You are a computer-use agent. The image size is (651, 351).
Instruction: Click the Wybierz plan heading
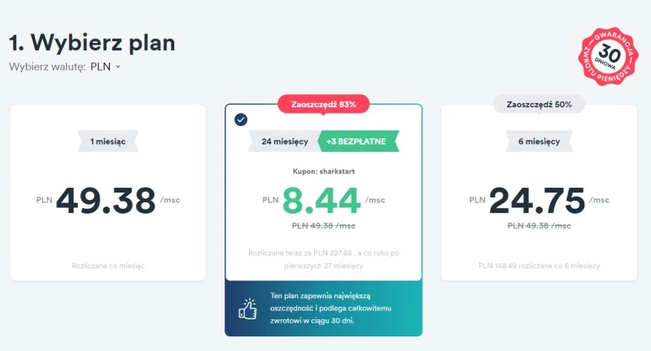pos(92,41)
